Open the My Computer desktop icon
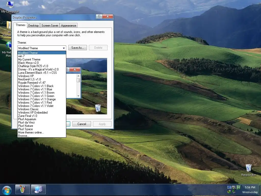Image resolution: width=261 pixels, height=196 pixels. coord(10,7)
